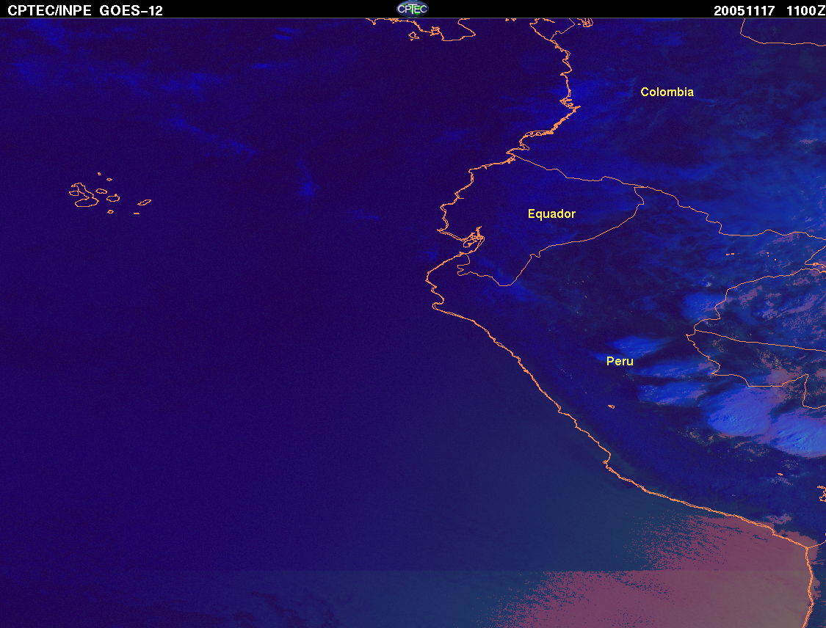This screenshot has width=826, height=628.
Task: Click the Equador country label
Action: 551,213
